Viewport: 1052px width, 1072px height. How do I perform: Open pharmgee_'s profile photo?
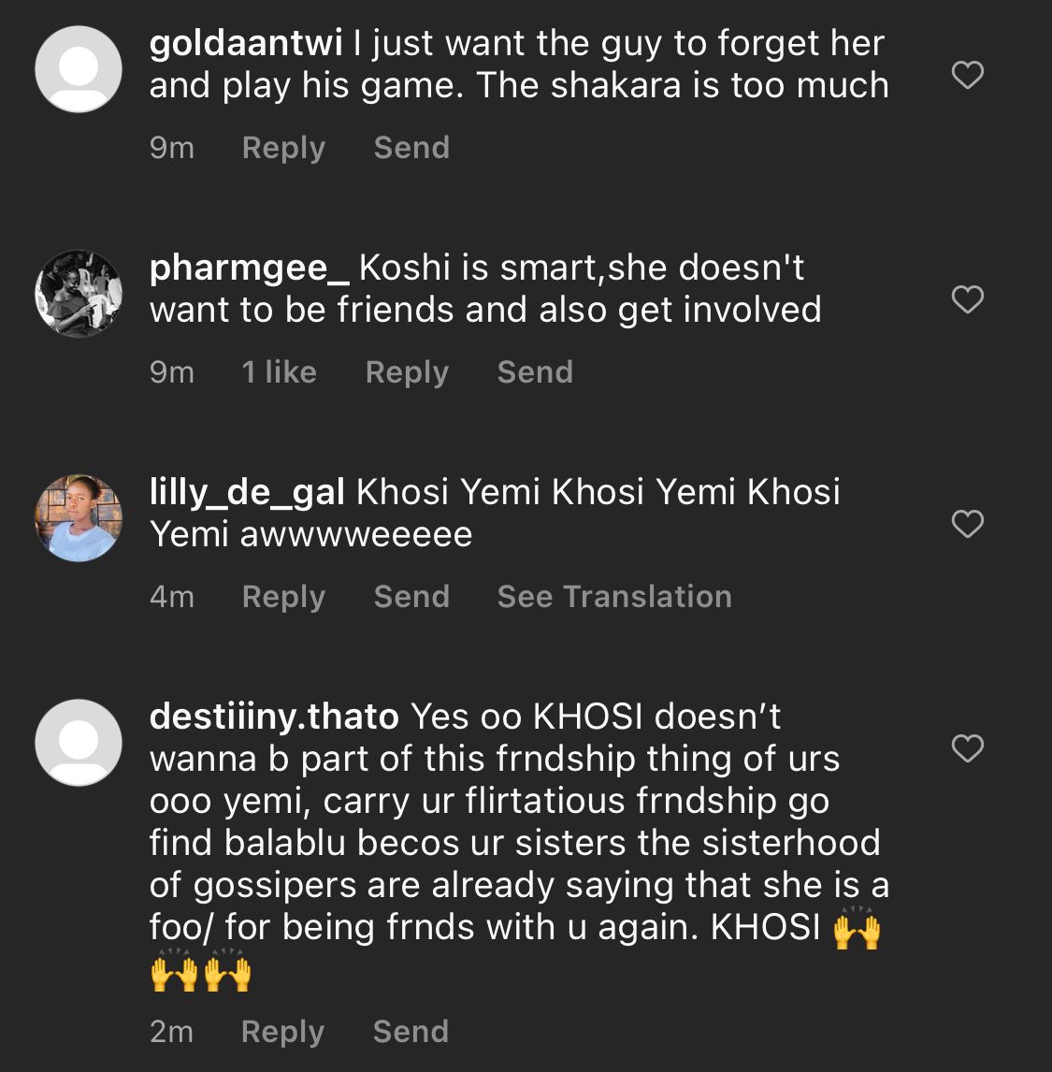tap(79, 294)
